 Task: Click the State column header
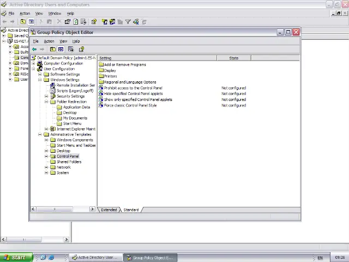coord(234,58)
